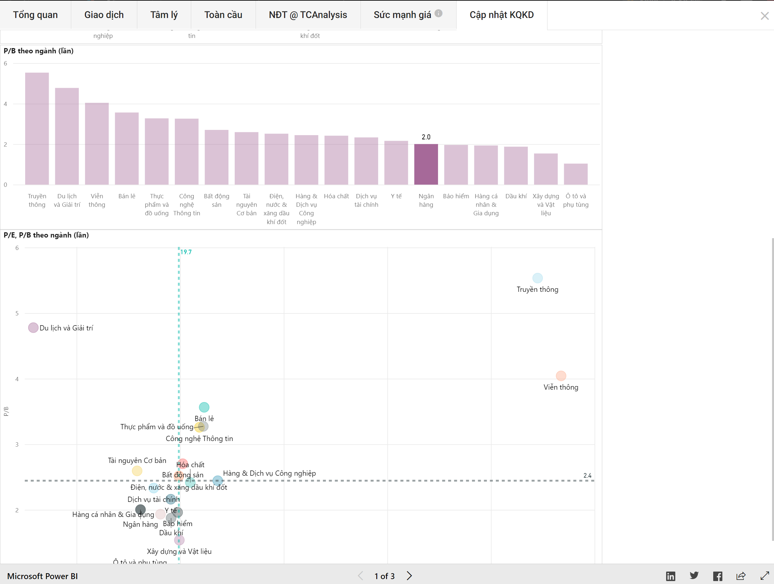Select the Bán lẻ P/B bar
Screen dimensions: 774x584
127,149
